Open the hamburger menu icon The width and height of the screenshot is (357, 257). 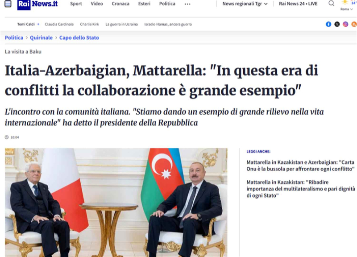(x=8, y=4)
